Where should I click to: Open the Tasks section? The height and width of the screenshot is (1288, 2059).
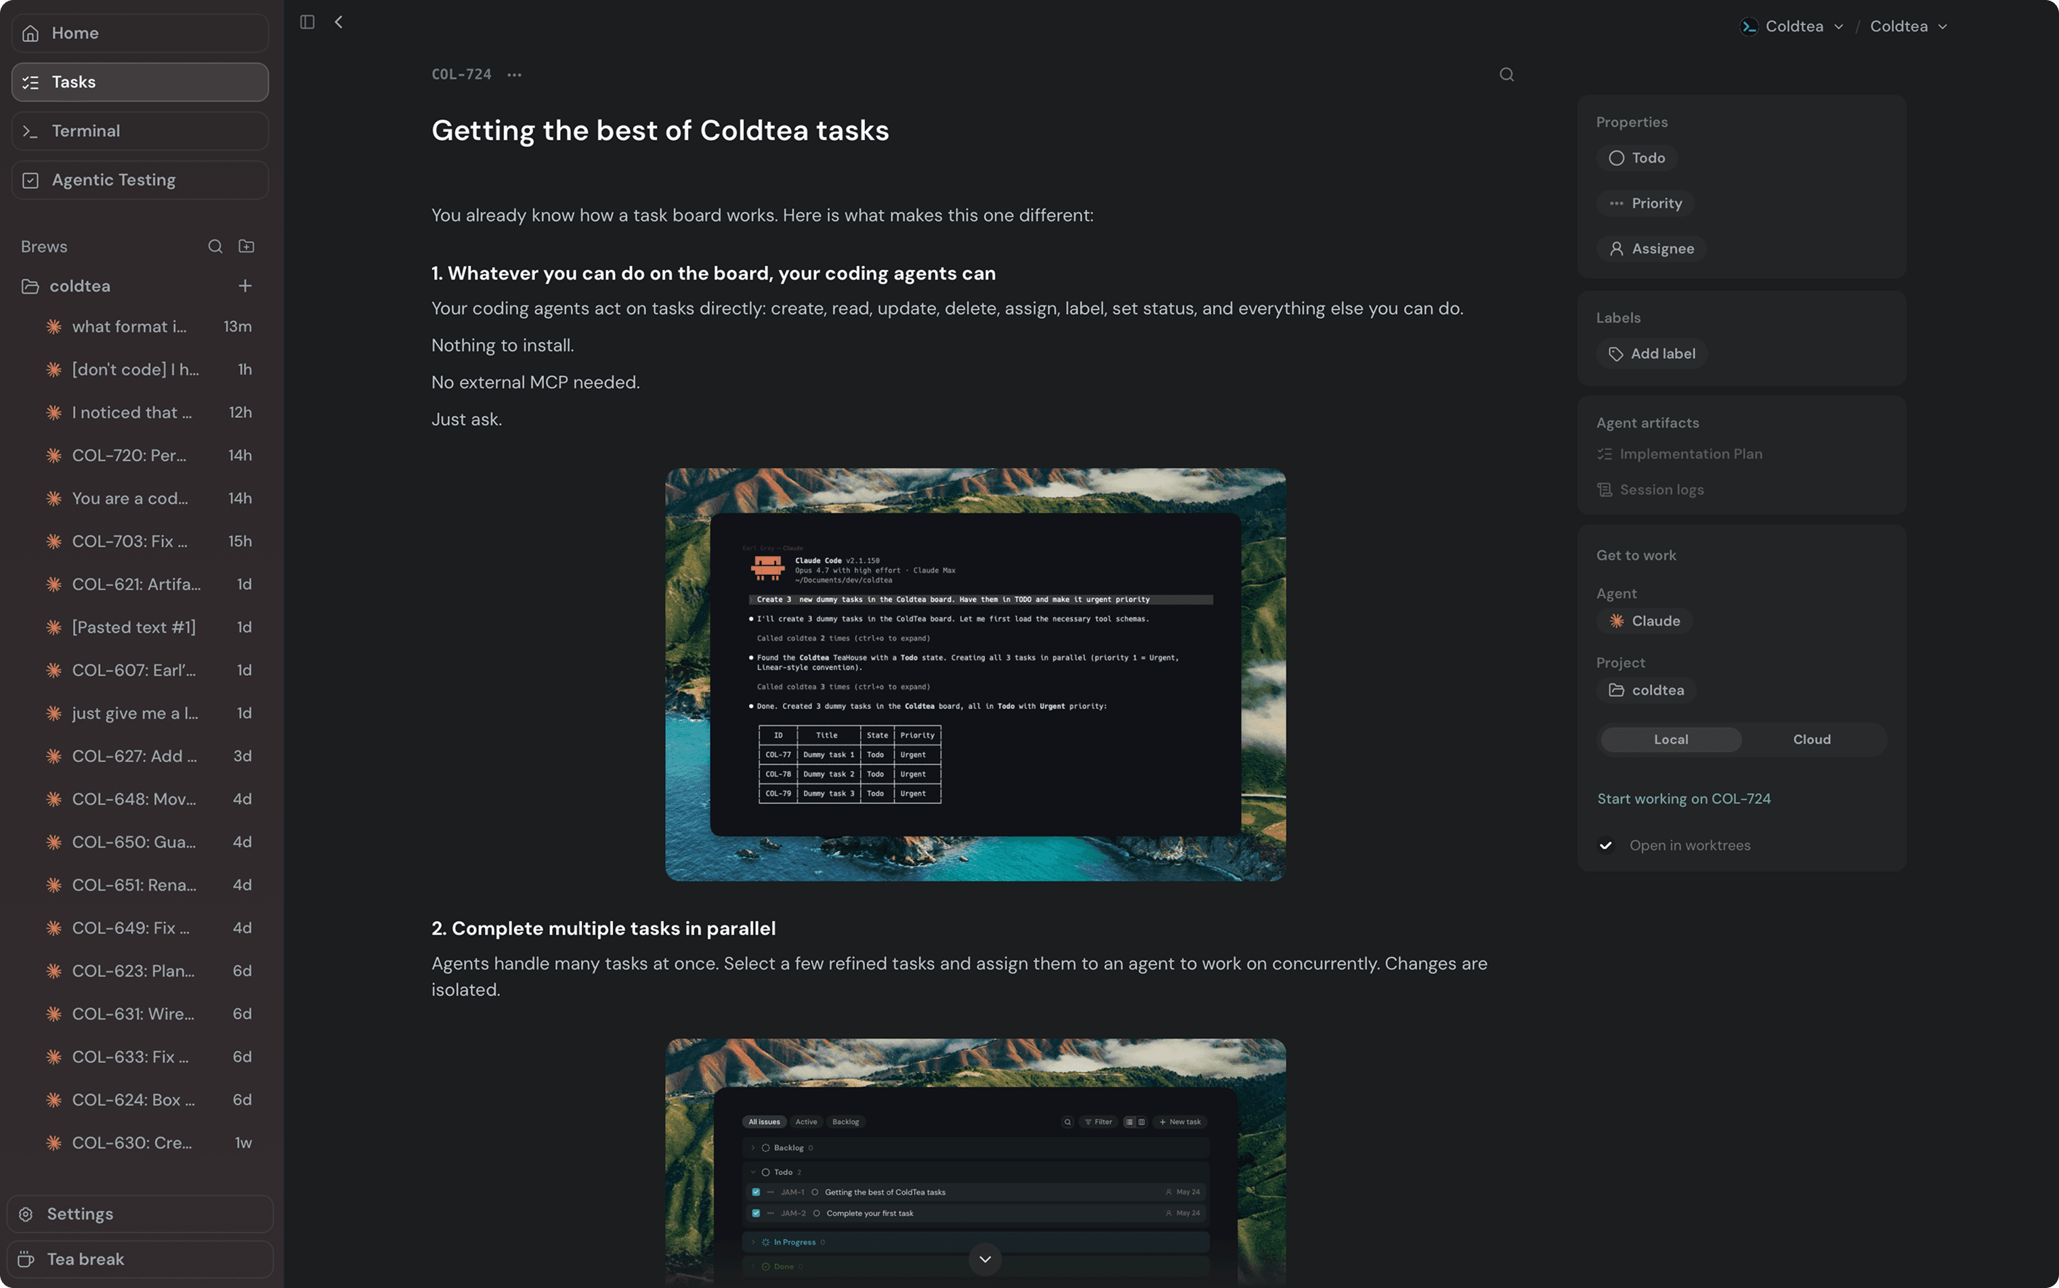(x=140, y=83)
